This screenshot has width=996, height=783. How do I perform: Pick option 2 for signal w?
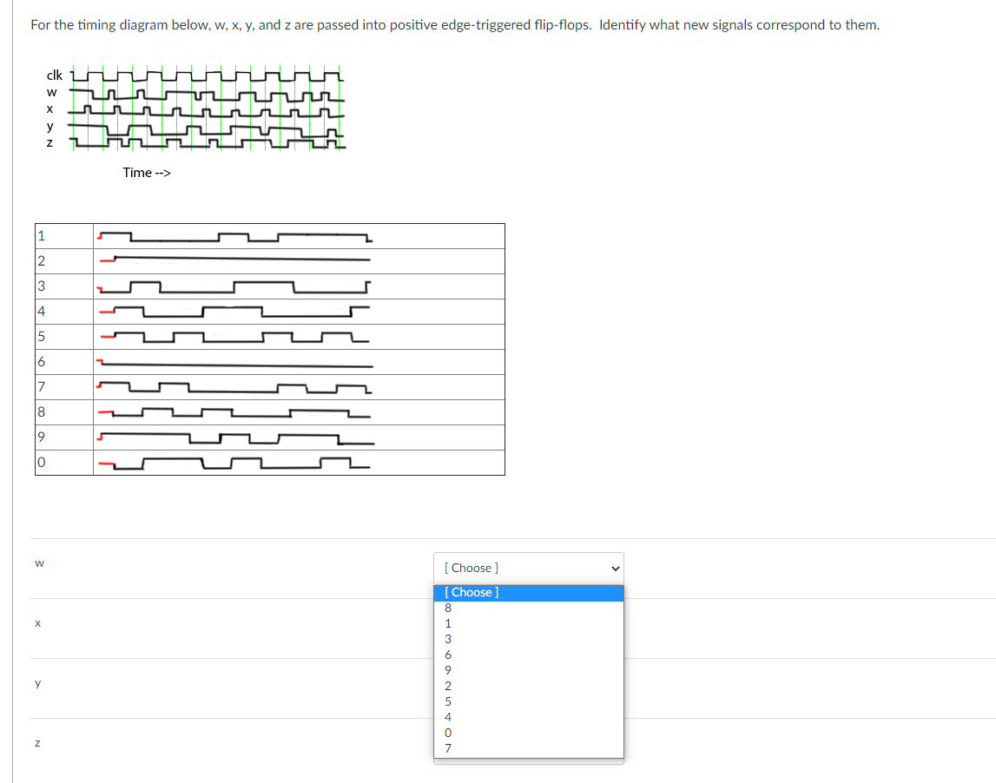tap(447, 686)
